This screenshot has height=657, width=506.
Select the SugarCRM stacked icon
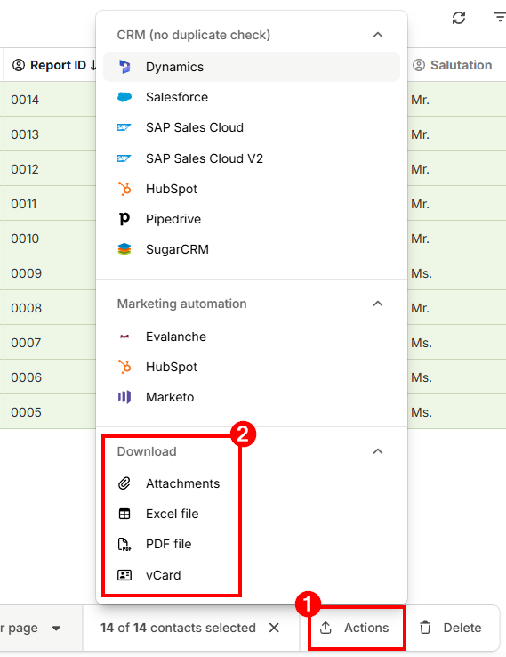(124, 249)
